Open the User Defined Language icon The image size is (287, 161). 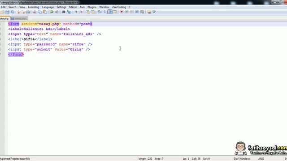pyautogui.click(x=115, y=12)
